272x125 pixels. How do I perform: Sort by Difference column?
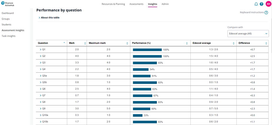pyautogui.click(x=266, y=43)
